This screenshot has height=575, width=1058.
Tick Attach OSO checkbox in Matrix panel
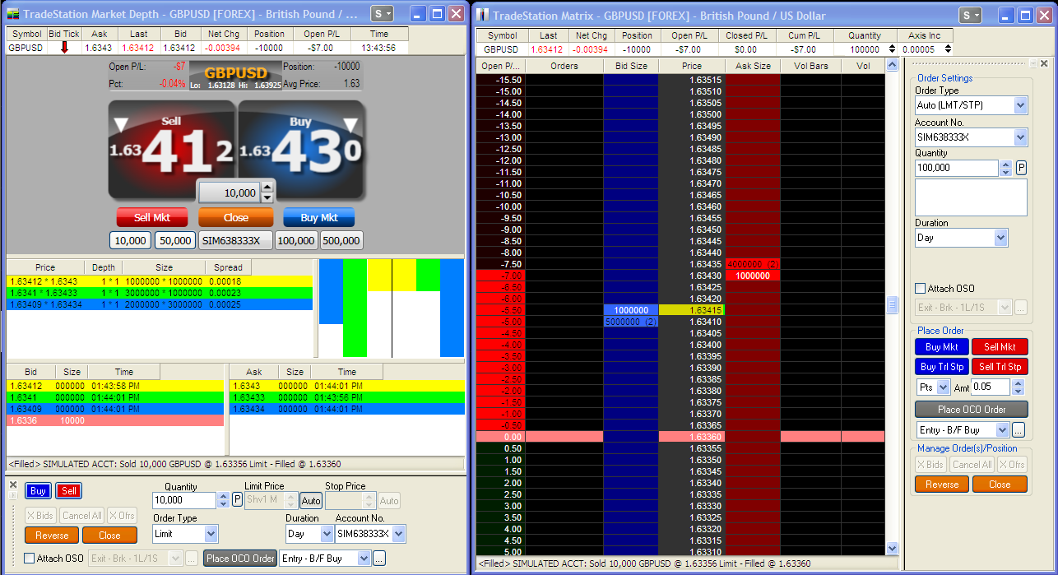coord(921,289)
